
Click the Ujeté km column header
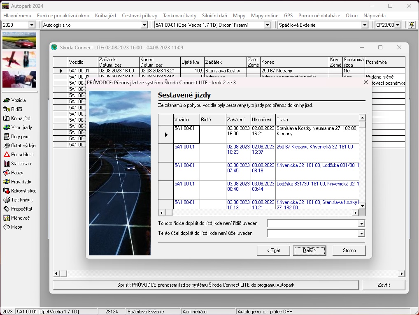[x=192, y=62]
